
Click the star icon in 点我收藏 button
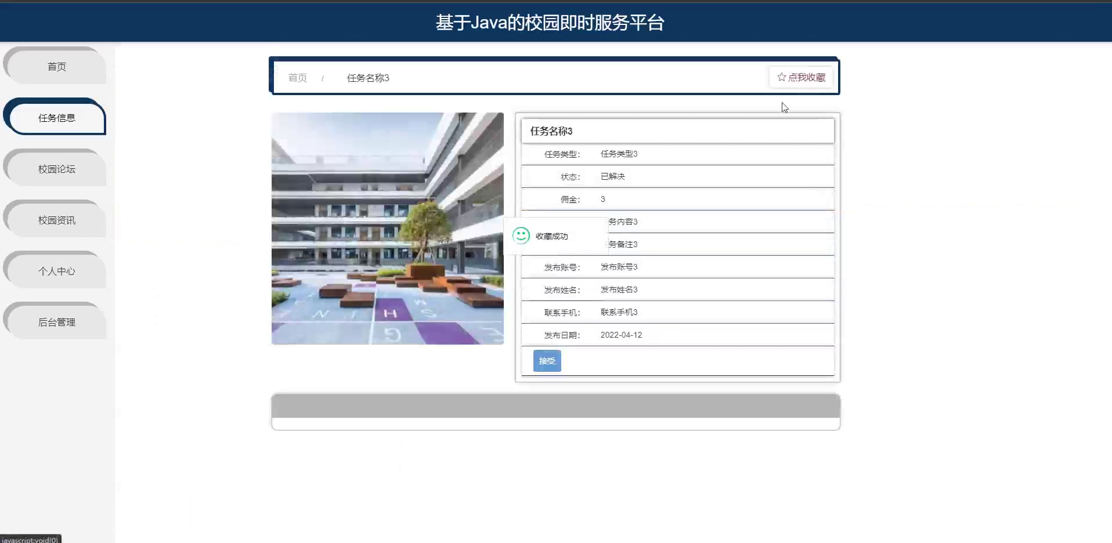782,77
